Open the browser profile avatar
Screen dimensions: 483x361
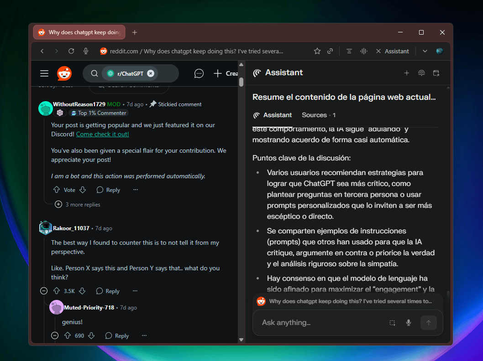[x=440, y=51]
